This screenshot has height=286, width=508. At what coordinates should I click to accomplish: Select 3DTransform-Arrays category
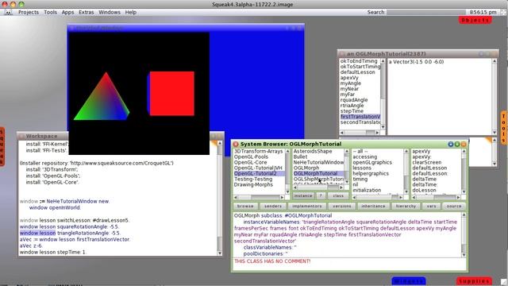259,151
